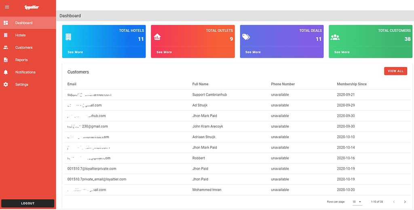Go to previous page of customers
This screenshot has height=210, width=414.
pyautogui.click(x=393, y=202)
